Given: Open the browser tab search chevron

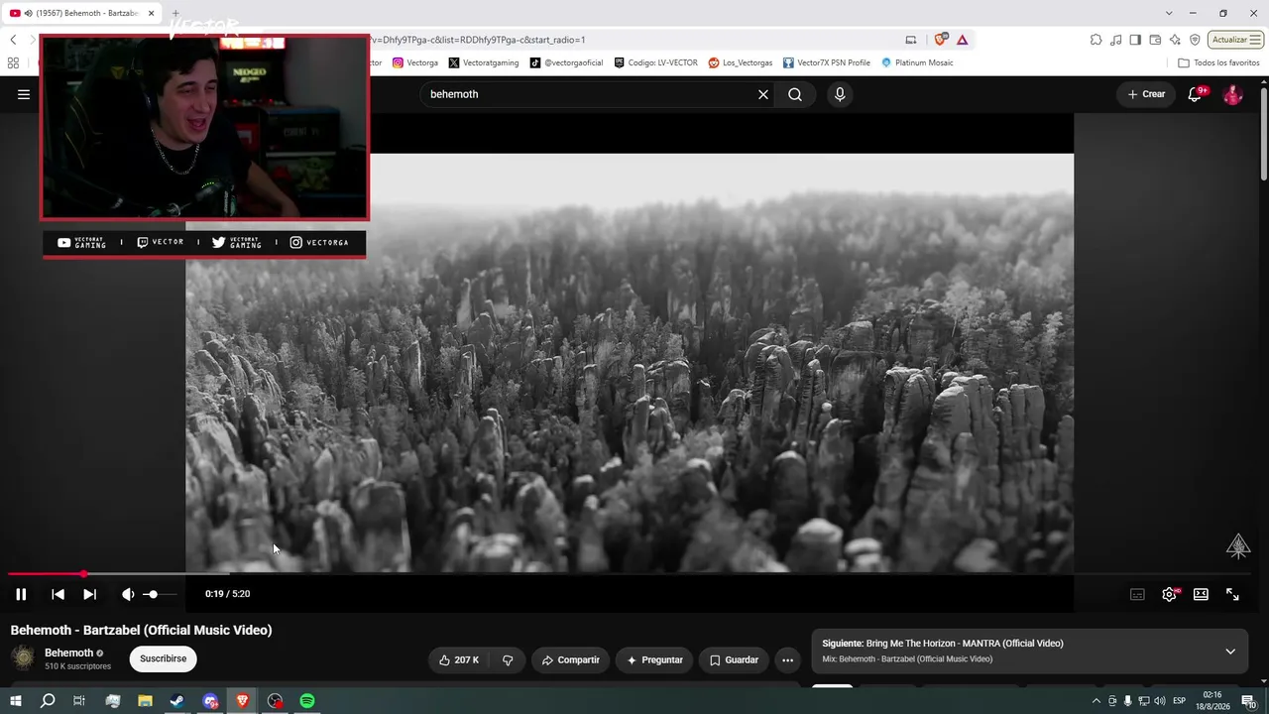Looking at the screenshot, I should pyautogui.click(x=1169, y=13).
